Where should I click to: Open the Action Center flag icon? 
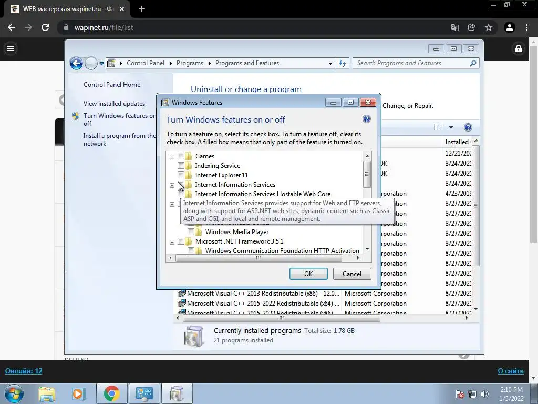[460, 394]
